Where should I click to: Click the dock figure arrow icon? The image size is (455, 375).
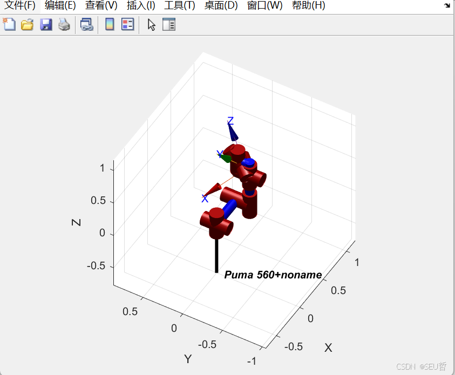coord(447,5)
